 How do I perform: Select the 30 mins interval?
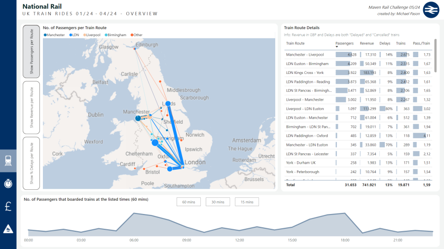pos(217,202)
